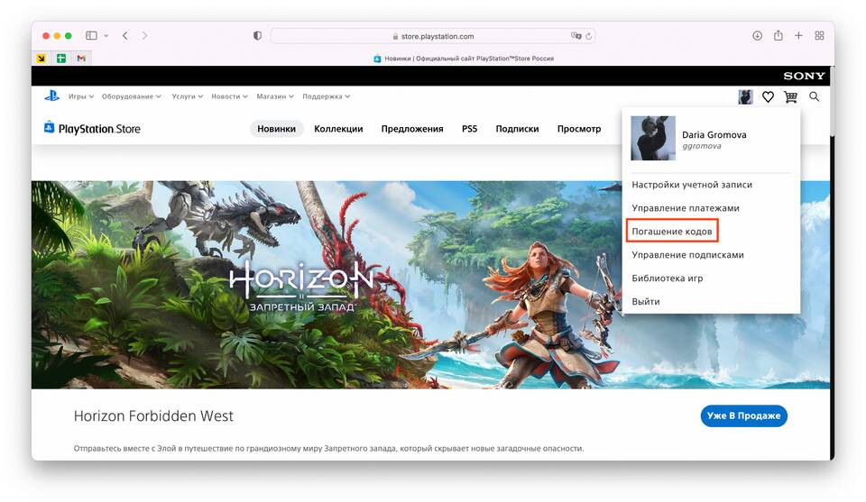Open the Gmail bookmark favicon
Image resolution: width=866 pixels, height=502 pixels.
pyautogui.click(x=81, y=58)
